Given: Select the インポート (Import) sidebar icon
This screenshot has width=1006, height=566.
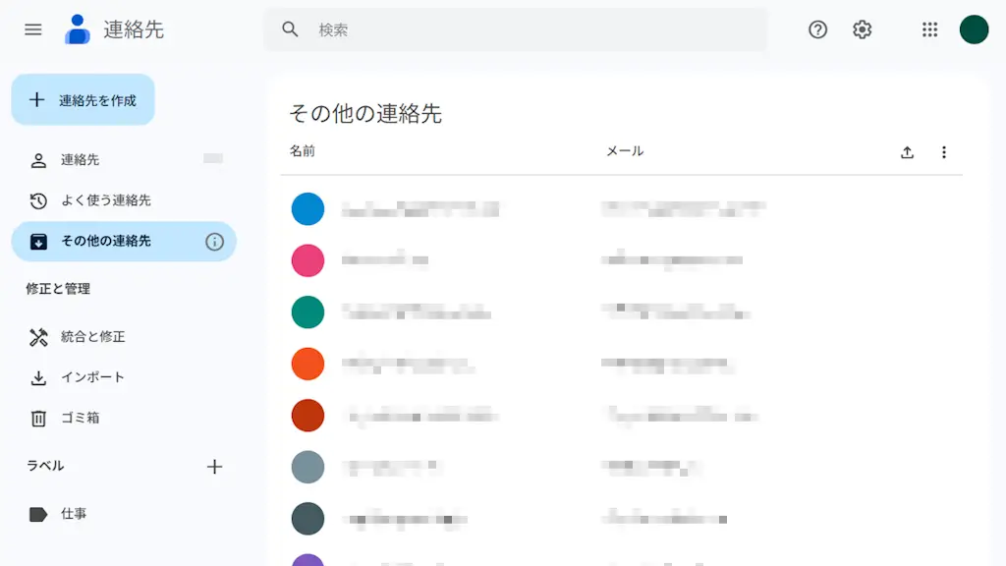Looking at the screenshot, I should click(x=38, y=376).
